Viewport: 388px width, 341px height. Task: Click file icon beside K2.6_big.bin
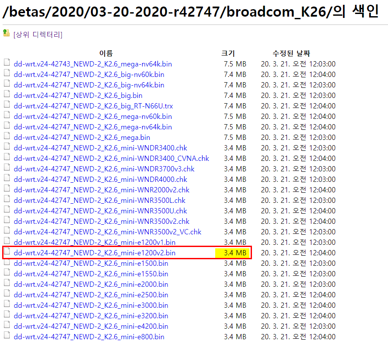pos(7,94)
